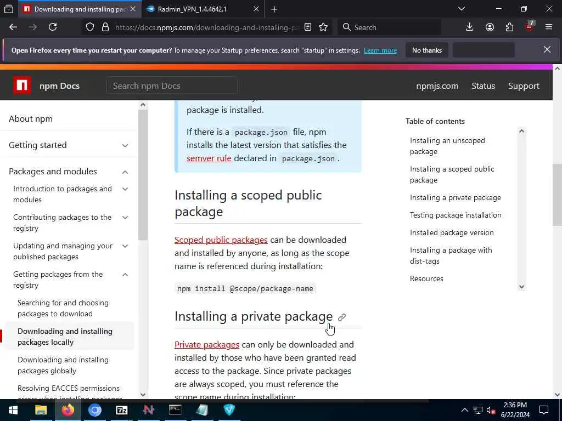Open blue shield taskbar app

(x=229, y=410)
